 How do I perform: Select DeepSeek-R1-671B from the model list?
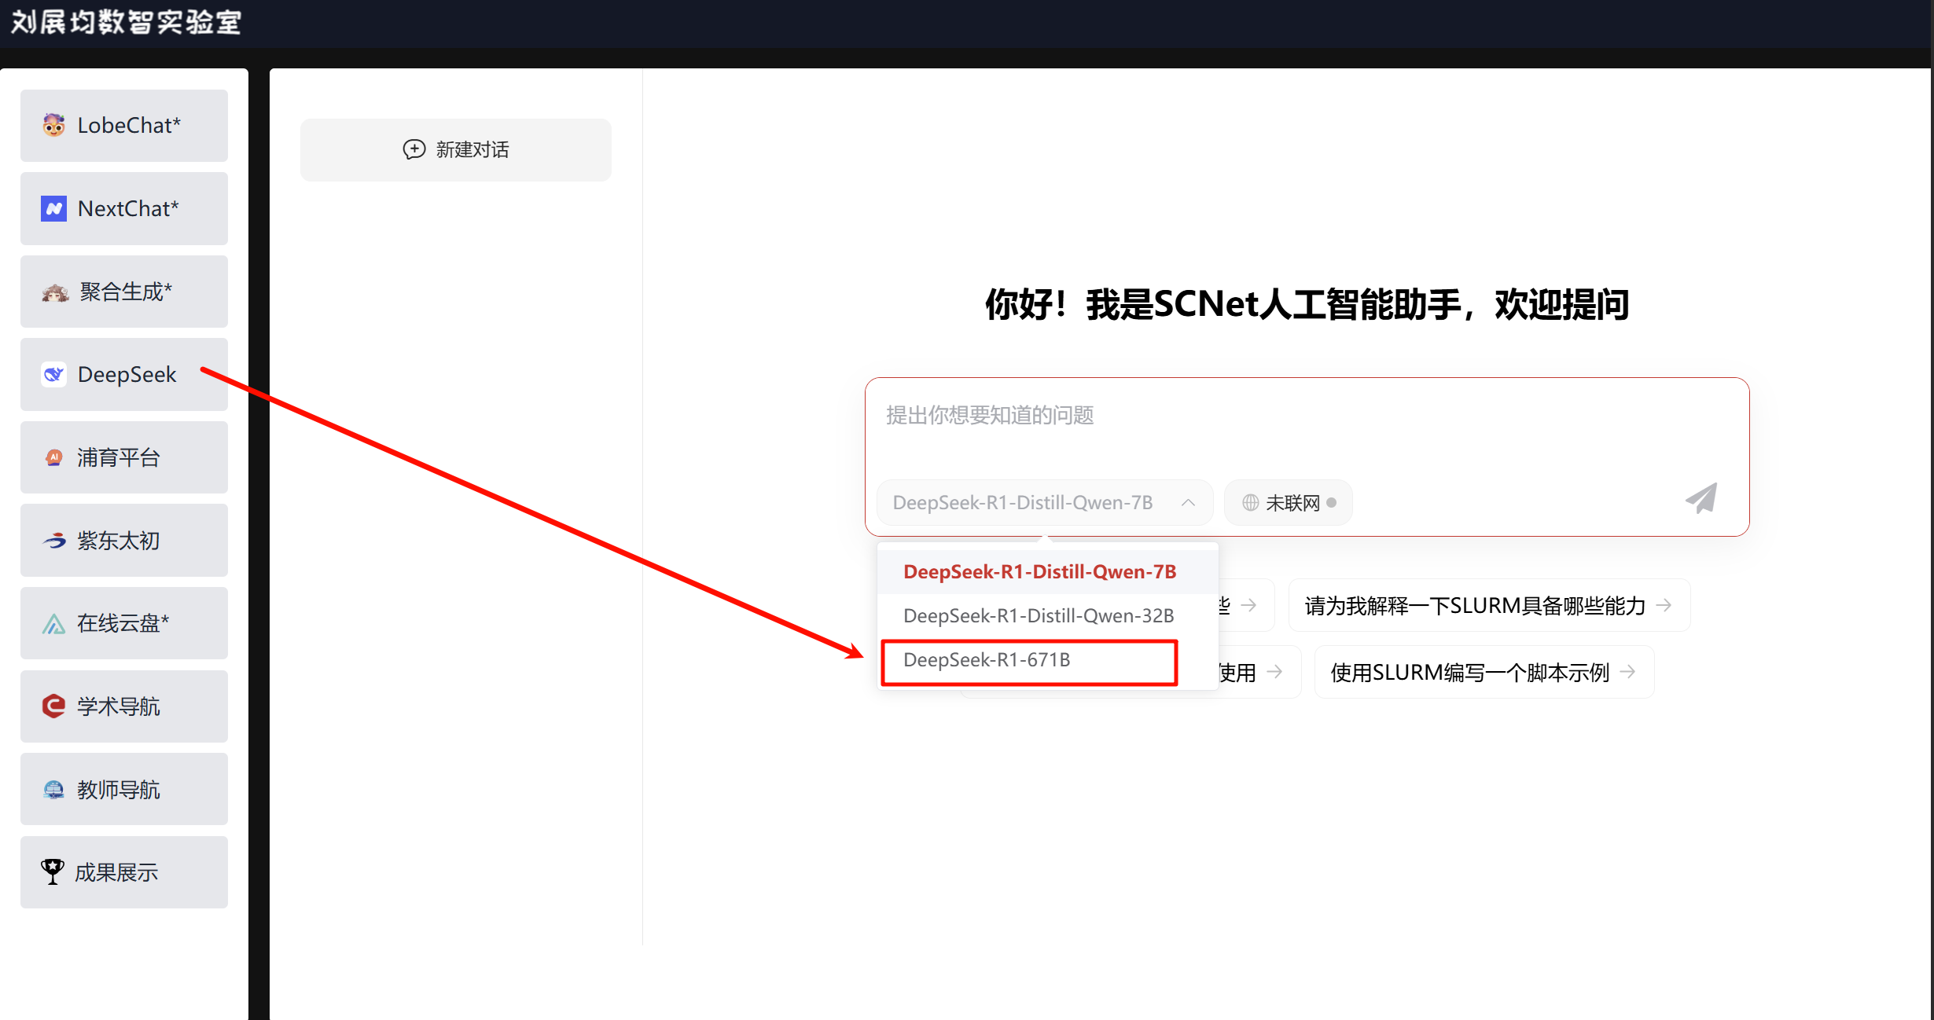point(987,660)
